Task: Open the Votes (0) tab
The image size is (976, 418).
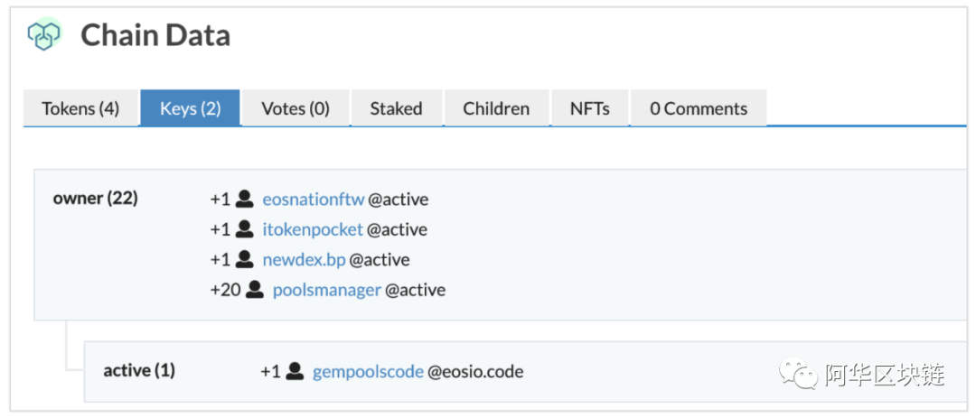Action: tap(295, 108)
